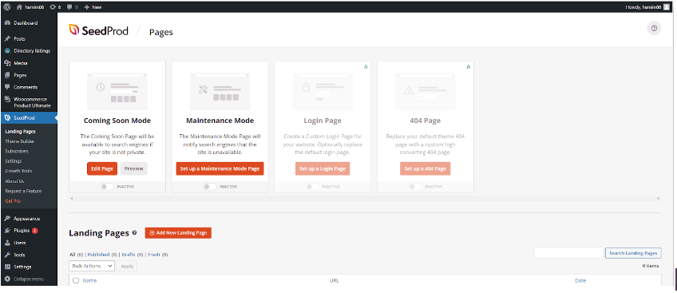Click the SeedProd logo

point(98,30)
